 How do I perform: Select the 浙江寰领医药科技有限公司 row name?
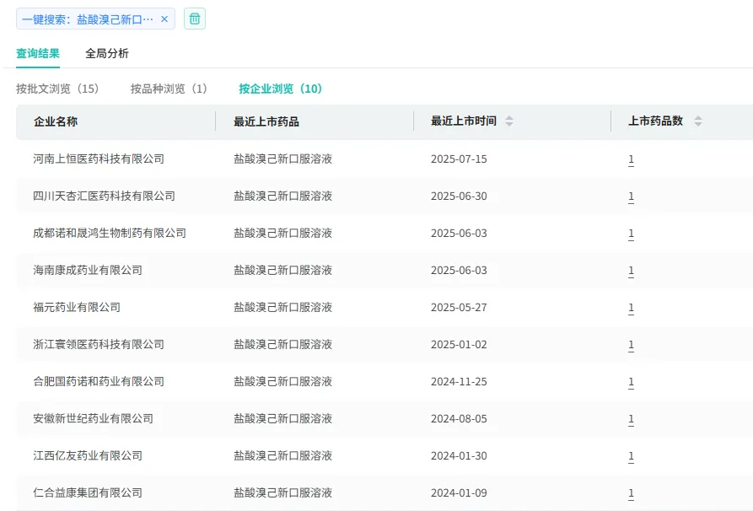click(x=99, y=344)
